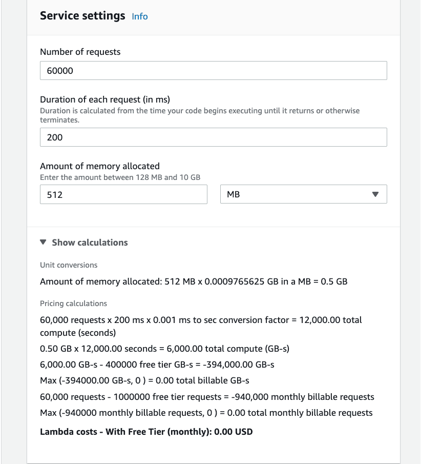
Task: Select the memory amount field showing 512
Action: pyautogui.click(x=123, y=194)
